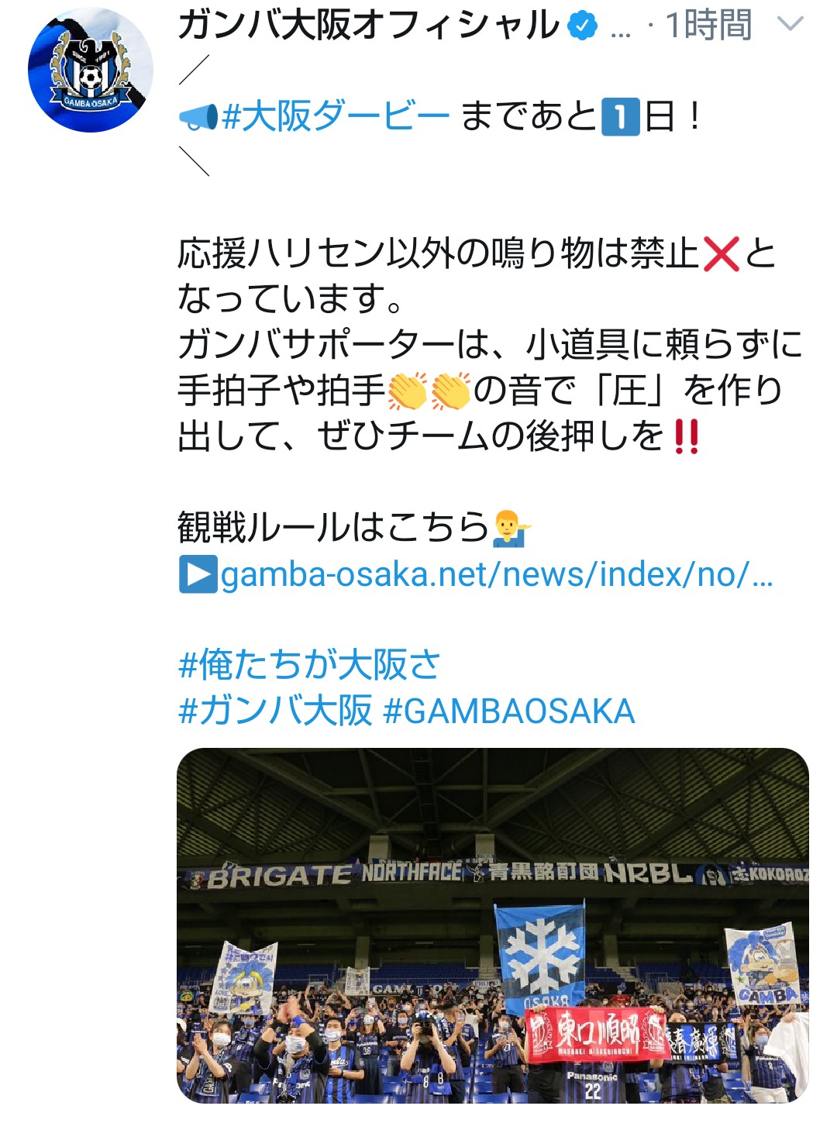This screenshot has width=837, height=1123.
Task: Click the blue play arrow before the link
Action: coord(198,575)
